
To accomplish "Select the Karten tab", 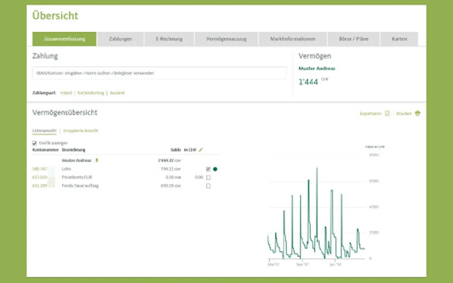I will [x=399, y=39].
